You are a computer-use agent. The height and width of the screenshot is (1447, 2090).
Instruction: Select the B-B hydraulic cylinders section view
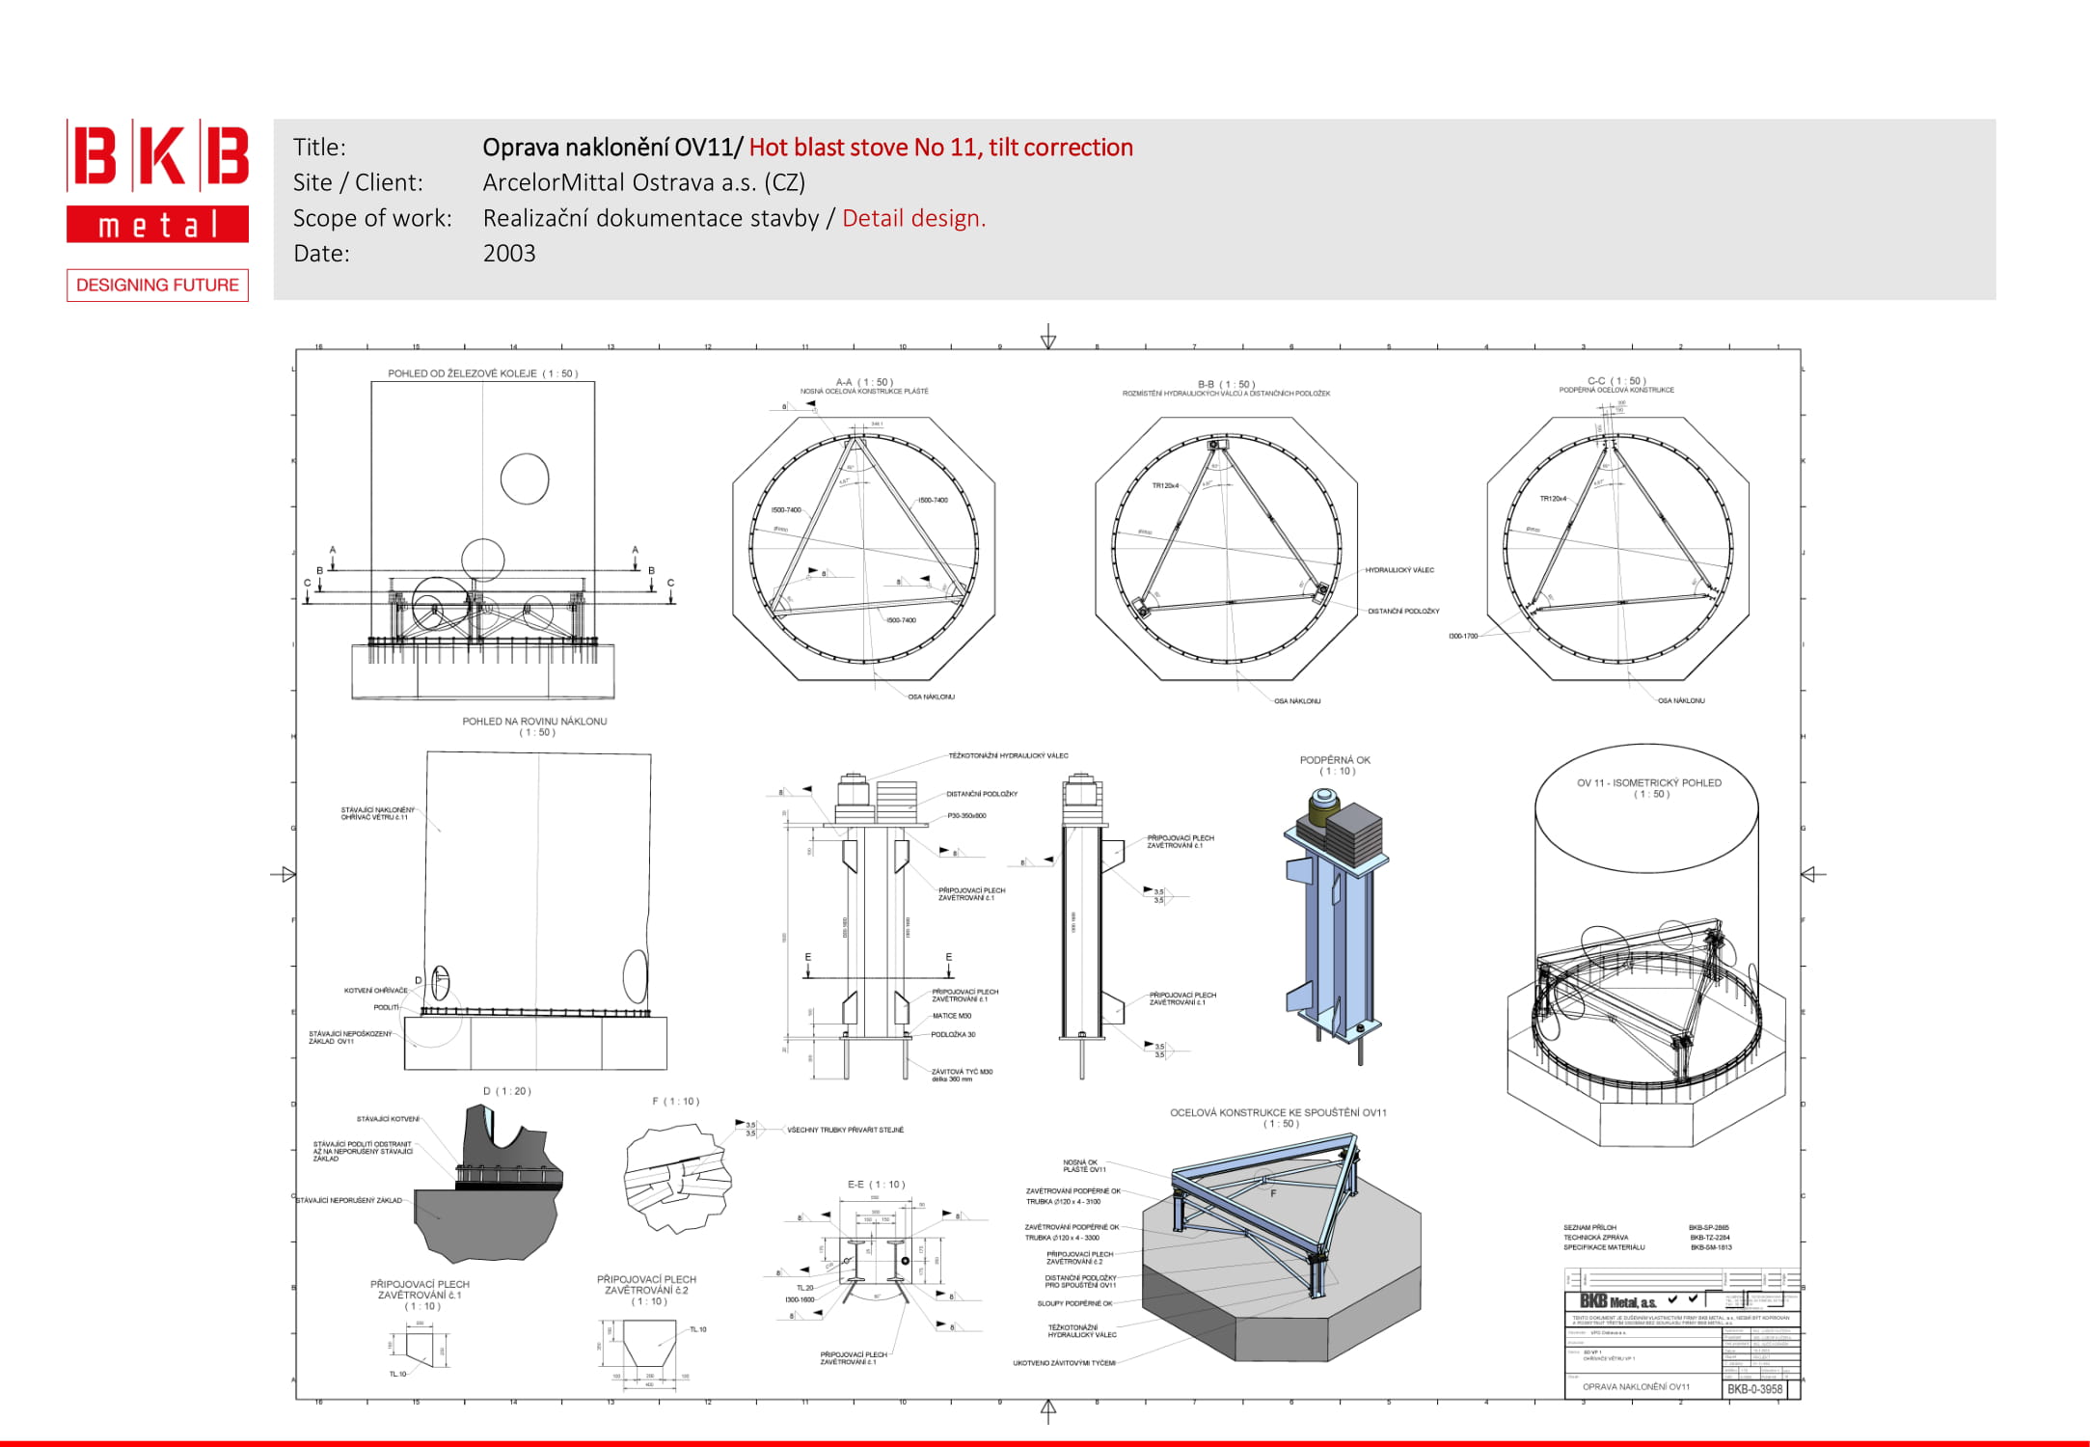coord(1226,548)
